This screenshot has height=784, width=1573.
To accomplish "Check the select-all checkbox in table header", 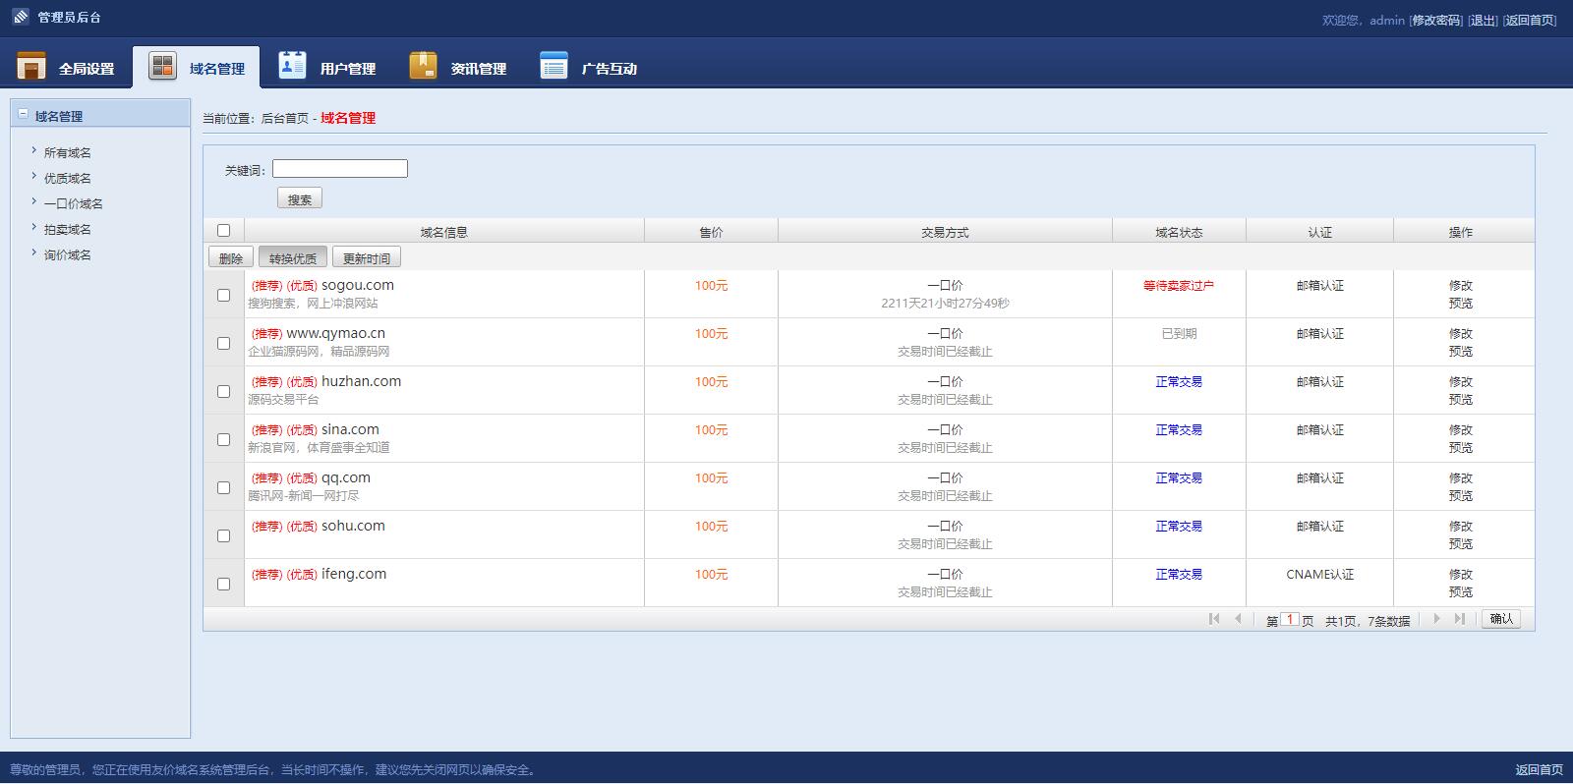I will click(223, 231).
